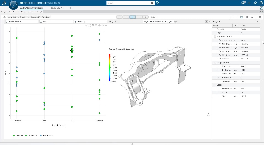Click the last chart toolbar icon
The image size is (264, 145).
[x=106, y=25]
